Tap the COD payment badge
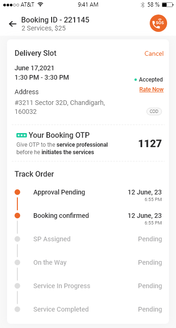Image resolution: width=176 pixels, height=328 pixels. pos(154,112)
